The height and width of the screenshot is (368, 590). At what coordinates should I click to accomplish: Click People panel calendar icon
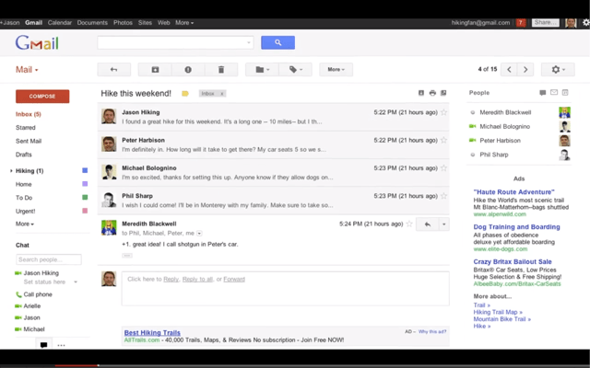(x=565, y=92)
